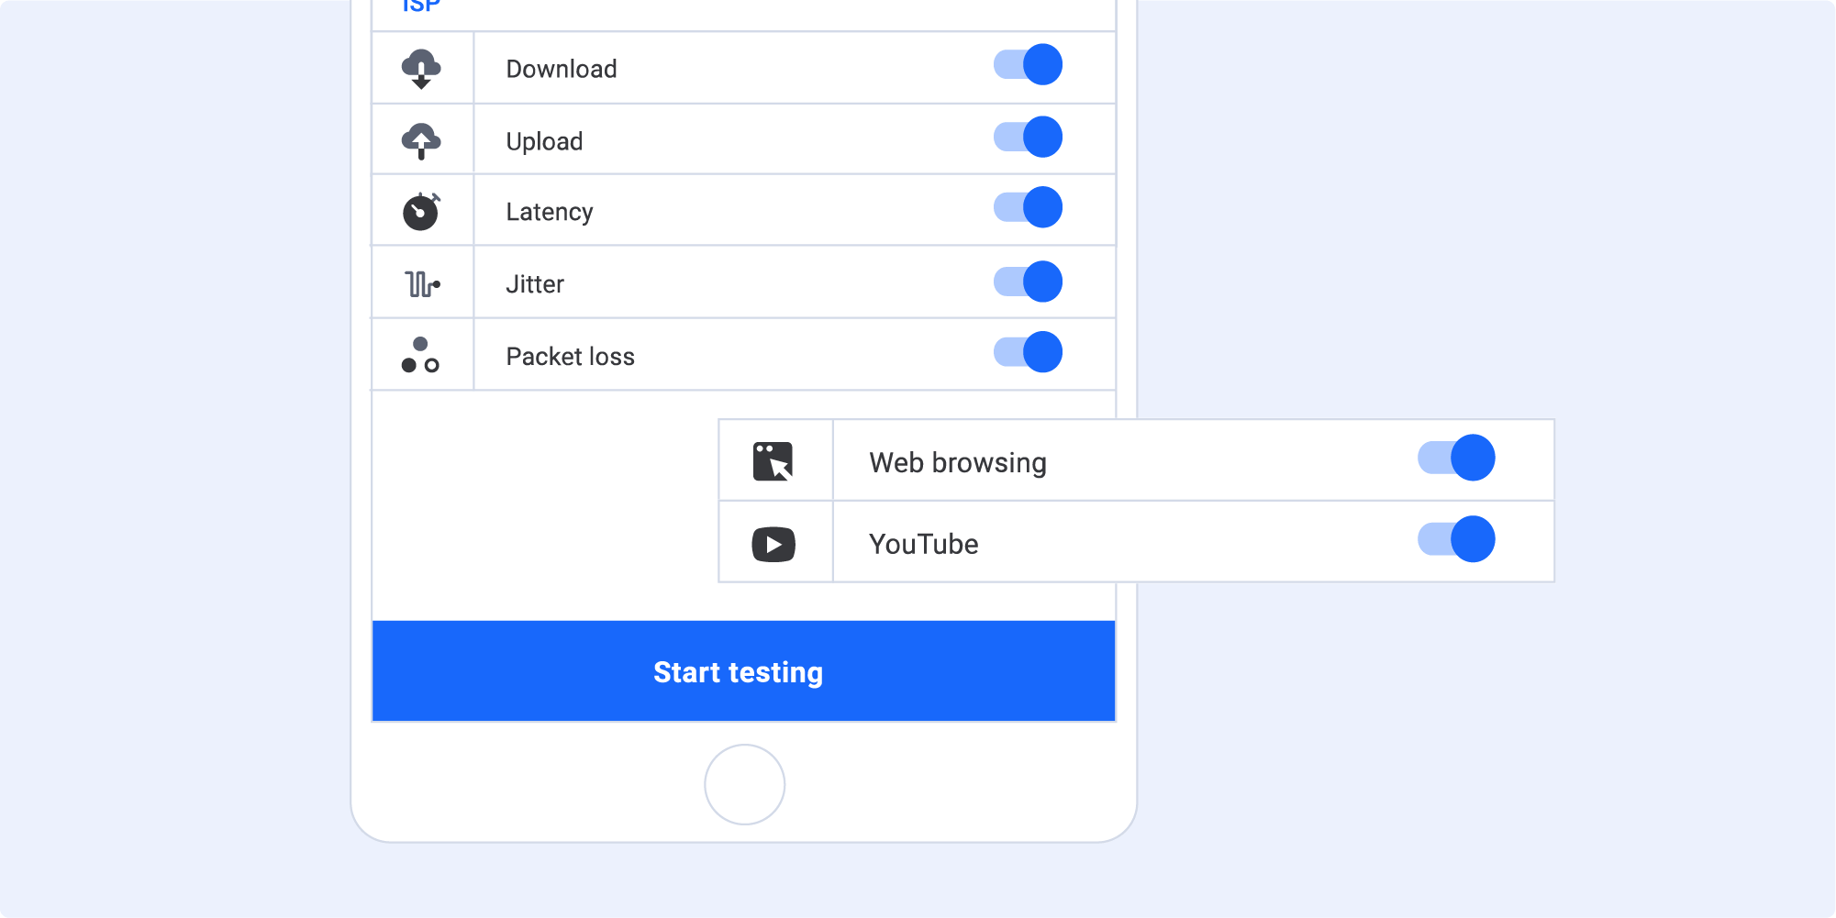1836x918 pixels.
Task: Toggle the YouTube test switch
Action: 1457,539
